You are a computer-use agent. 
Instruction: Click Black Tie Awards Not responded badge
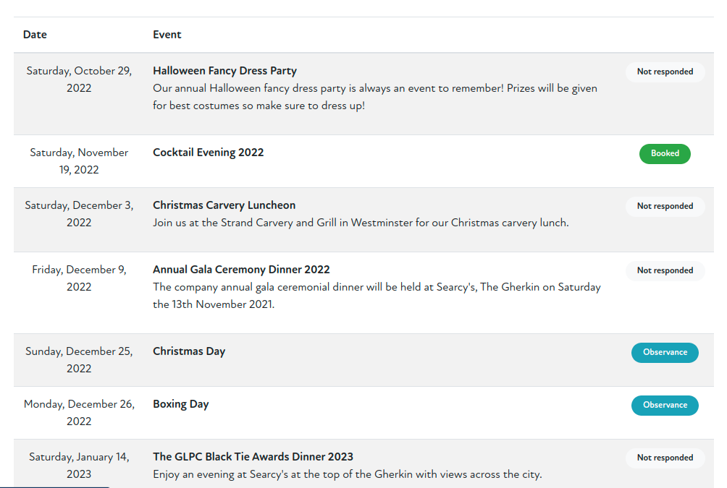click(665, 458)
